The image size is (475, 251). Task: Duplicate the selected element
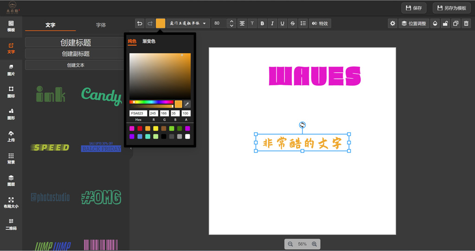[456, 23]
